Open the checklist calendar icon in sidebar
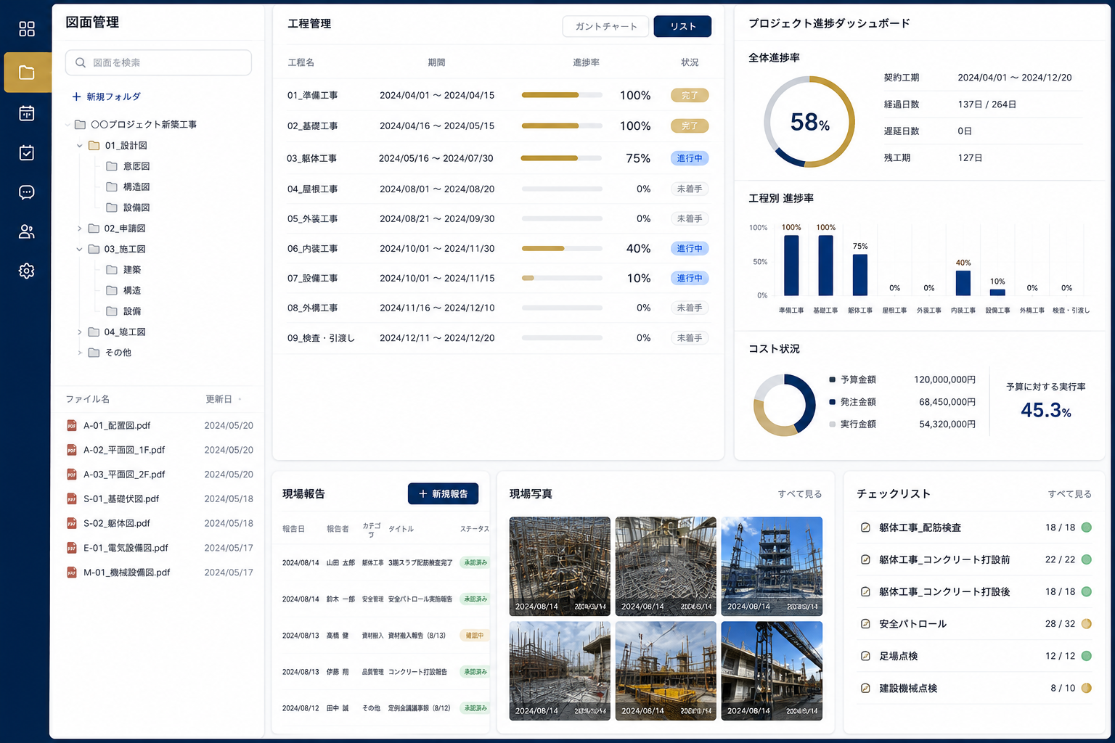This screenshot has width=1115, height=743. click(27, 152)
